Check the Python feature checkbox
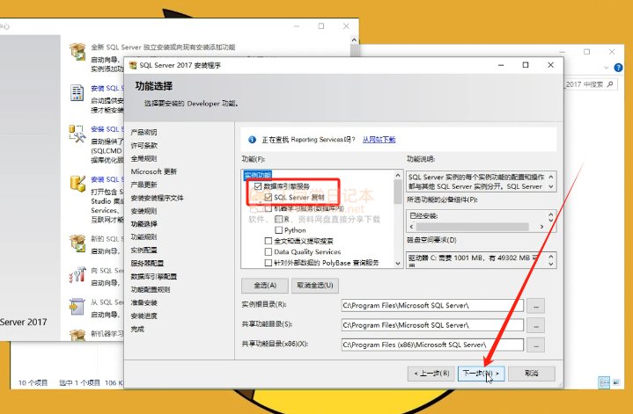This screenshot has height=414, width=633. point(278,230)
